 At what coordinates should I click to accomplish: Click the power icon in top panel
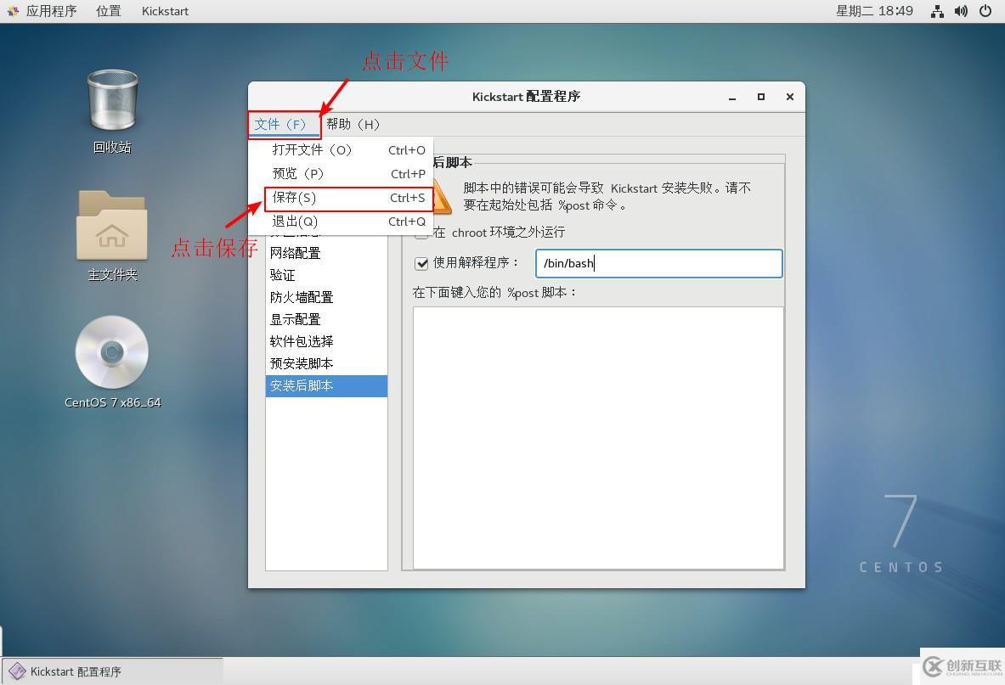click(x=985, y=11)
